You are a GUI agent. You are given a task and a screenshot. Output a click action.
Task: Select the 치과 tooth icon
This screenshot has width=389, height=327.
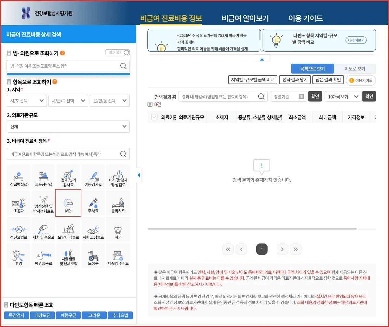(x=118, y=229)
